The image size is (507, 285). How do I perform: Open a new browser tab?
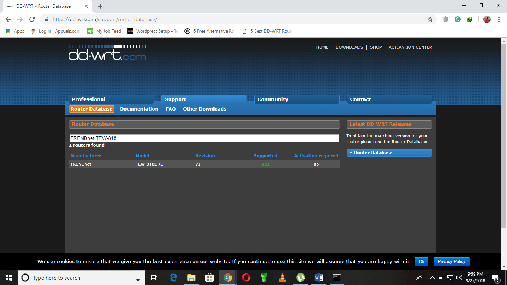coord(100,6)
